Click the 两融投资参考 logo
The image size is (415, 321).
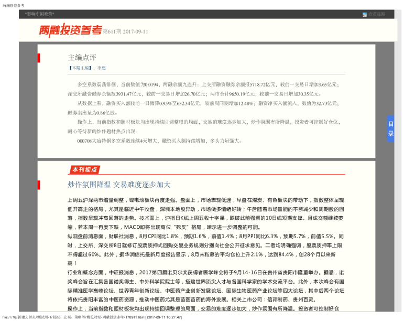tap(70, 31)
